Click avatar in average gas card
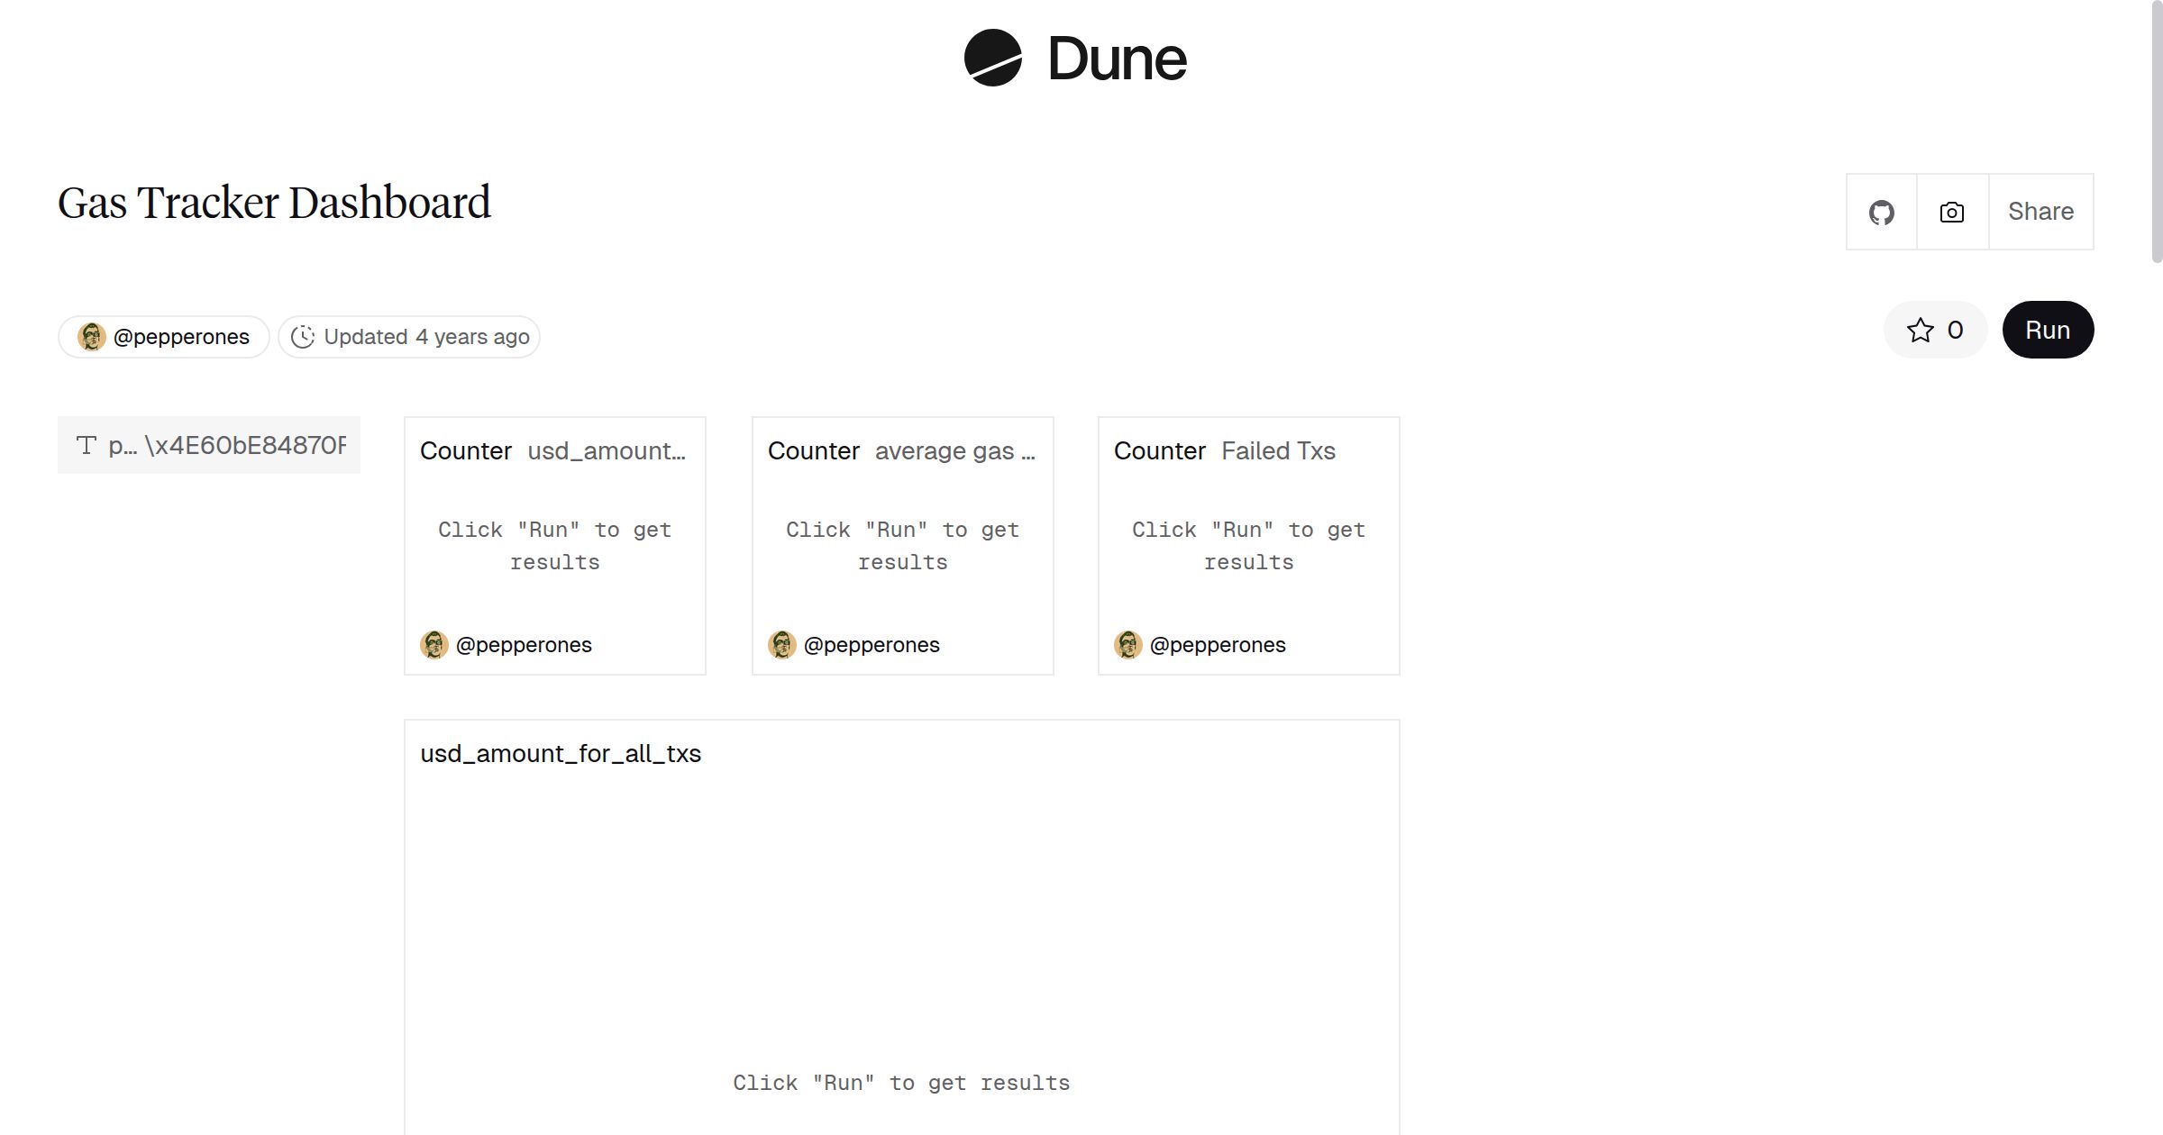The width and height of the screenshot is (2163, 1135). (x=781, y=645)
